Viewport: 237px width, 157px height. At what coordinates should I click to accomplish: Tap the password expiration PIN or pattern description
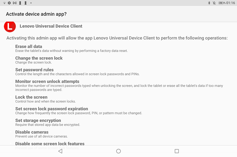click(79, 113)
